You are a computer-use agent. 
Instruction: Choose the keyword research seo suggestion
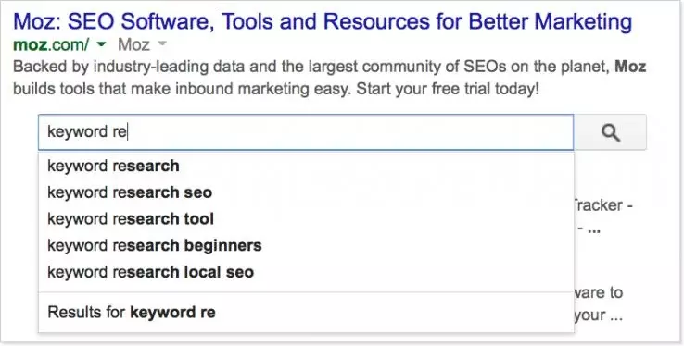coord(306,192)
